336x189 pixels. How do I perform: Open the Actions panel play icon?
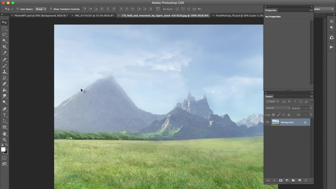click(x=332, y=47)
